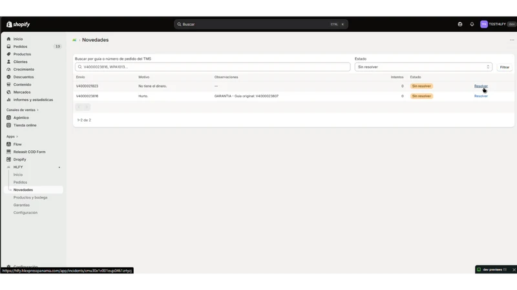
Task: Go to previous results page
Action: [79, 107]
